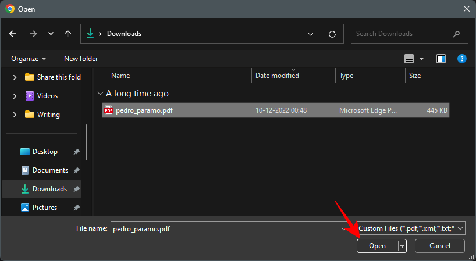Select Documents in the sidebar

pos(50,170)
